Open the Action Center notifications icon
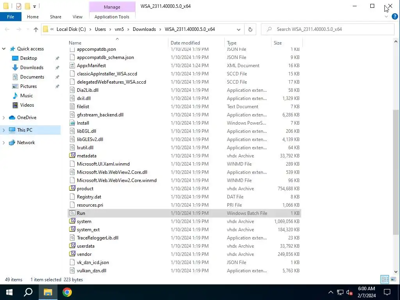Image resolution: width=400 pixels, height=300 pixels. (387, 292)
